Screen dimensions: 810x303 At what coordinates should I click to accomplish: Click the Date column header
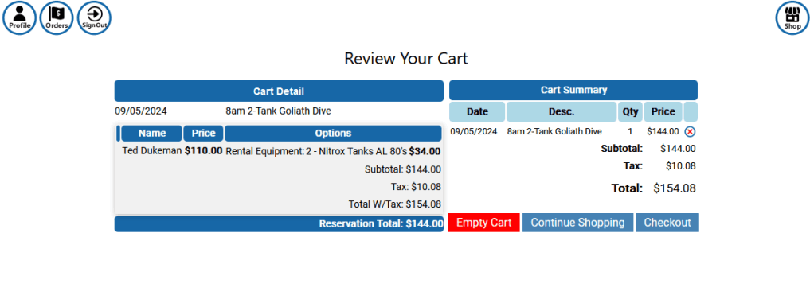(x=477, y=111)
